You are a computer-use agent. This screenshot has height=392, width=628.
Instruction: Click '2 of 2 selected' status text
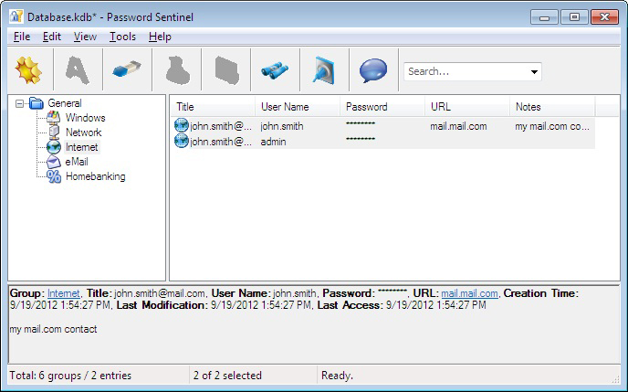coord(227,376)
